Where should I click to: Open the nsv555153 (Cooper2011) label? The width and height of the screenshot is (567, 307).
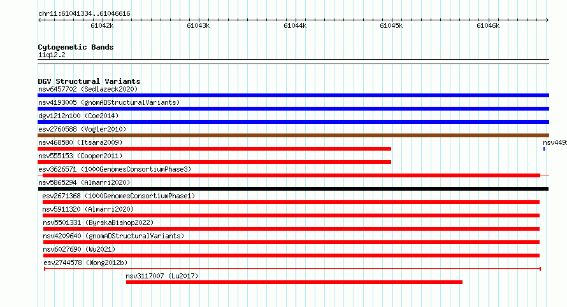click(x=80, y=156)
